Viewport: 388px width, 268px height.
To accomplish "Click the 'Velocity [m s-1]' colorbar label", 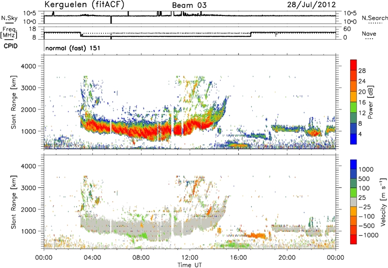I will tap(383, 202).
